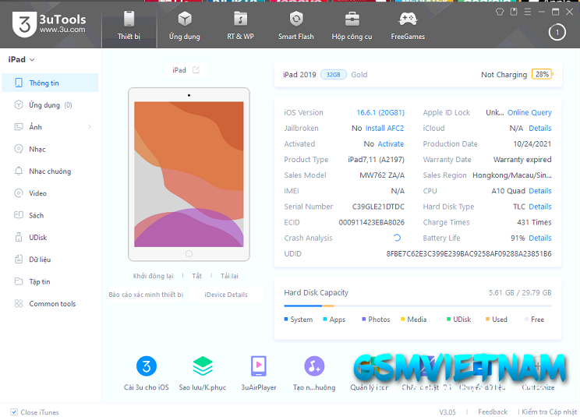This screenshot has height=417, width=580.
Task: Open CPU Details link
Action: point(540,191)
